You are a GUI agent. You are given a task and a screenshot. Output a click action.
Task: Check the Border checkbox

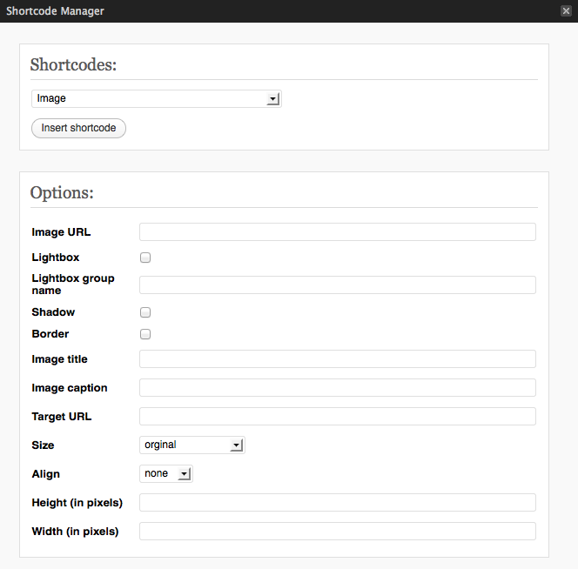[x=145, y=334]
